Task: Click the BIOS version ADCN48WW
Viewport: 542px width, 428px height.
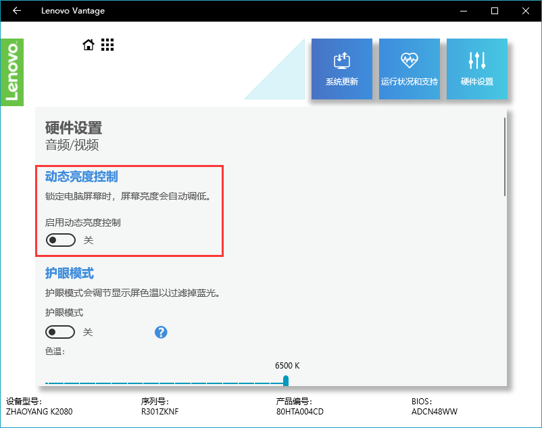Action: [x=435, y=411]
